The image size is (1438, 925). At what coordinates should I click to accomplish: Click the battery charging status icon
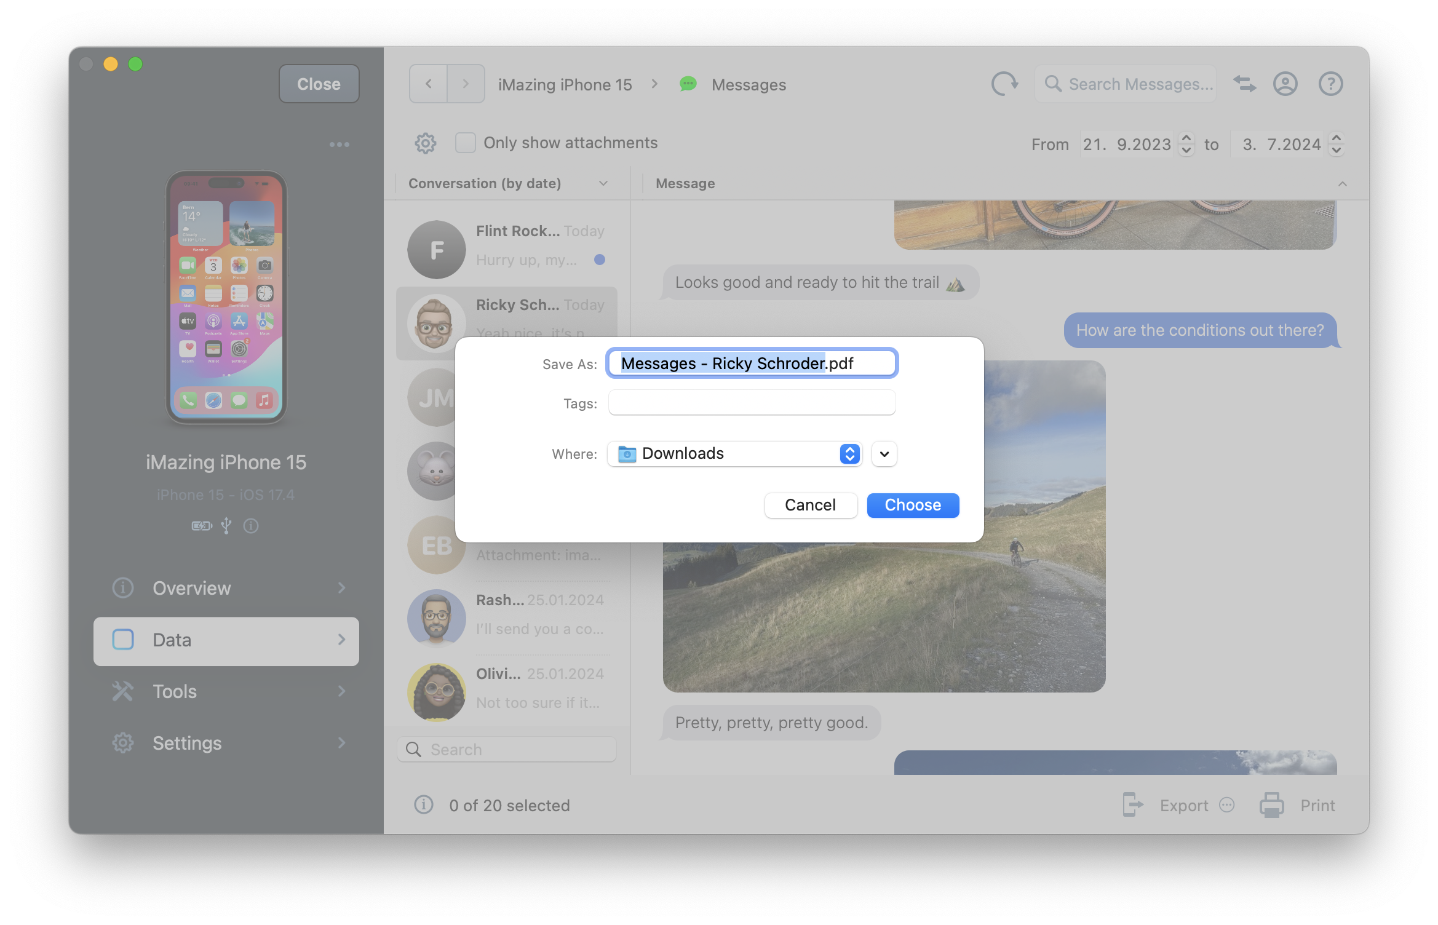coord(202,526)
